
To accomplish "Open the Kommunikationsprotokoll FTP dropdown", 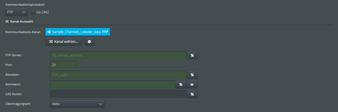I will [16, 12].
